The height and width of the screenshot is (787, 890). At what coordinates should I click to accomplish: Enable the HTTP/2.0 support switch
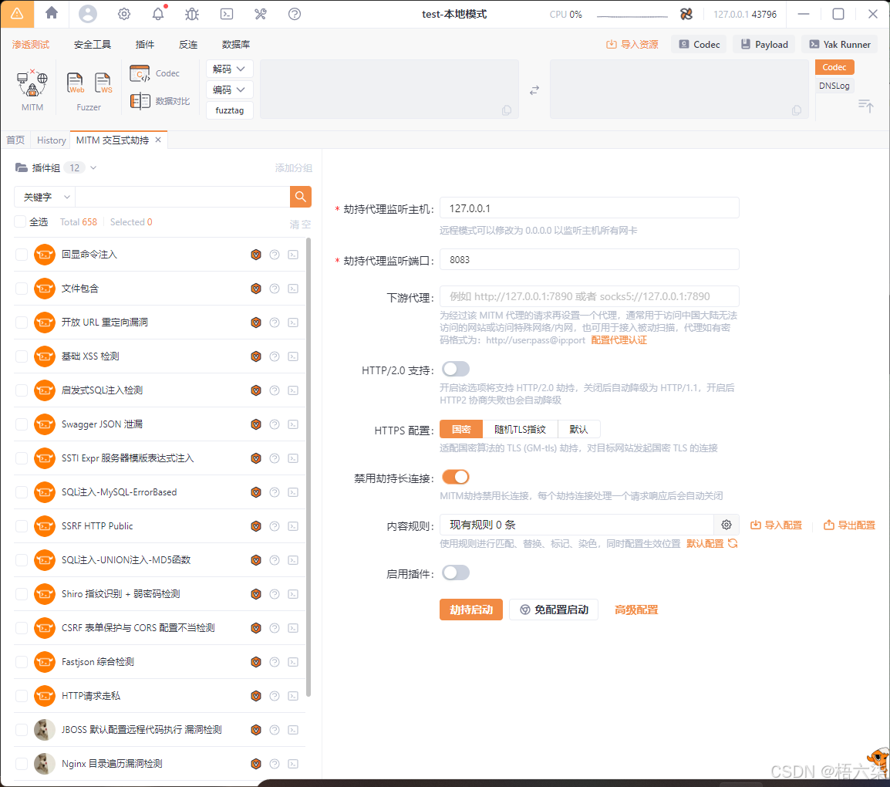tap(455, 369)
